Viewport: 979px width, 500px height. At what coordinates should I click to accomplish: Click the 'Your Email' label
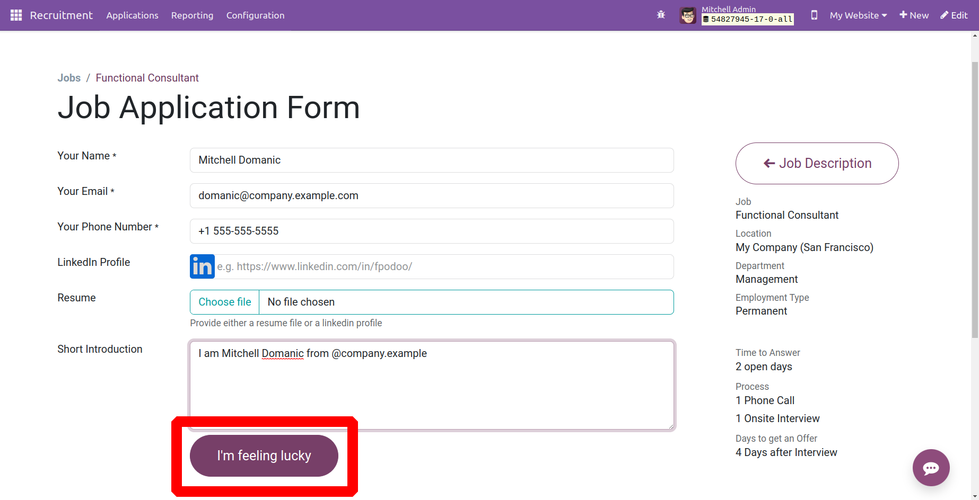pyautogui.click(x=86, y=191)
